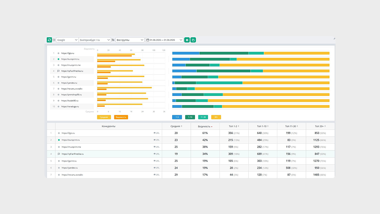Open the date range 01.06.2026 dropdown

coord(164,40)
